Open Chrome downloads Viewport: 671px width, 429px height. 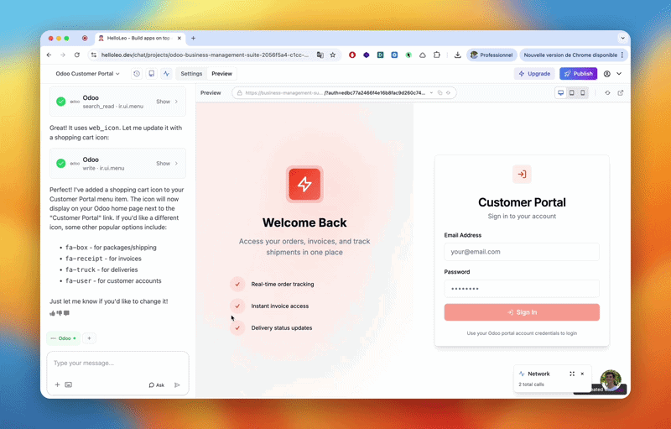click(457, 55)
